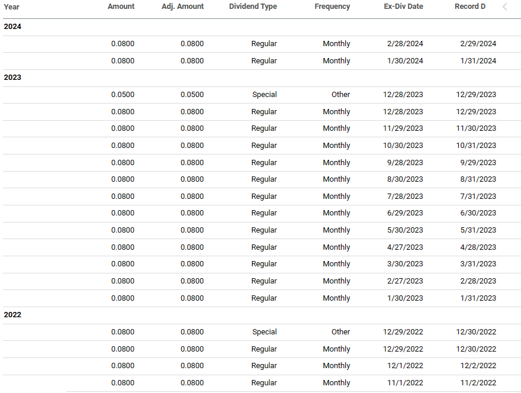Click record date 3/31/2023
521x393 pixels.
point(478,264)
